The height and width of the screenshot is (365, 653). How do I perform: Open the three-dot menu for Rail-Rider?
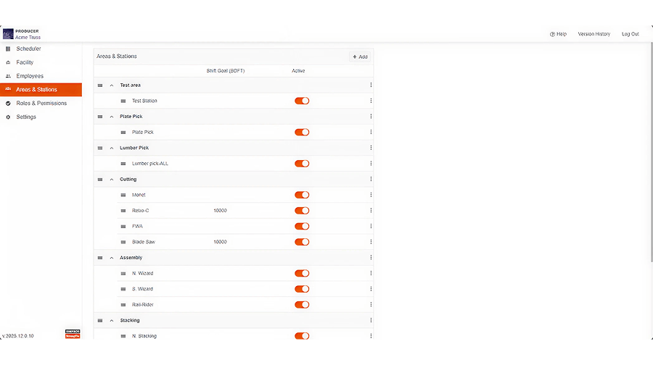371,305
